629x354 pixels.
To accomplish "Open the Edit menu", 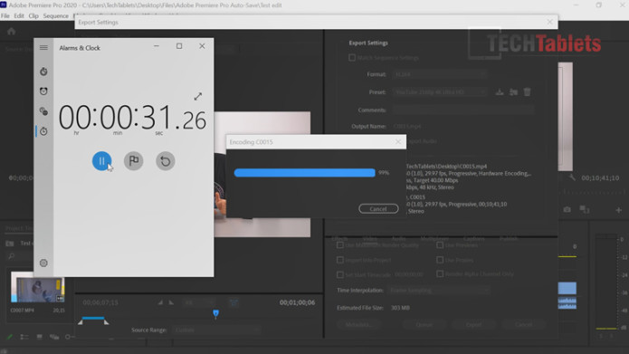I will pos(19,15).
